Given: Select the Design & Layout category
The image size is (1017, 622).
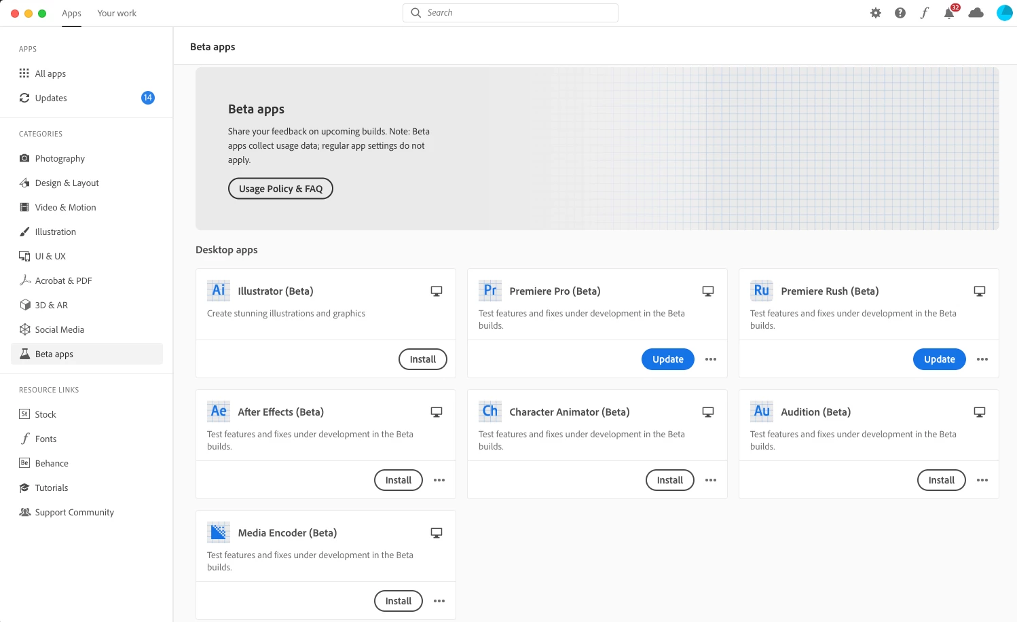Looking at the screenshot, I should coord(87,183).
